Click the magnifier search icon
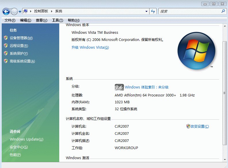 (223, 11)
